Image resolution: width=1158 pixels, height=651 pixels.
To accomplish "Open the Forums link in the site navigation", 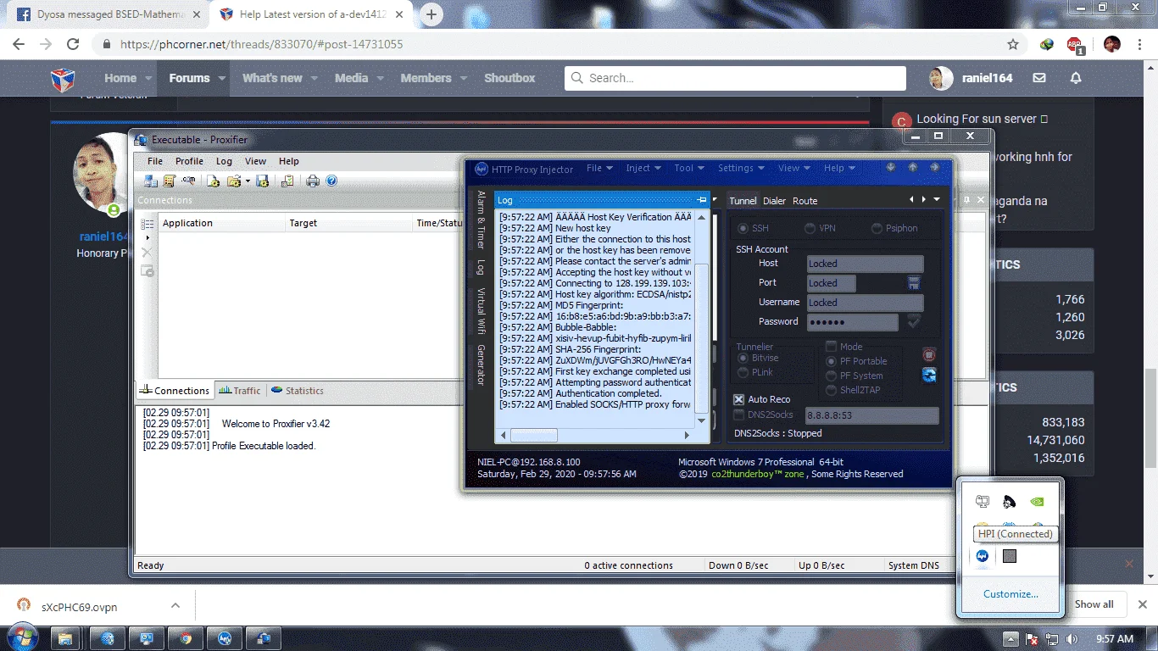I will click(x=189, y=78).
